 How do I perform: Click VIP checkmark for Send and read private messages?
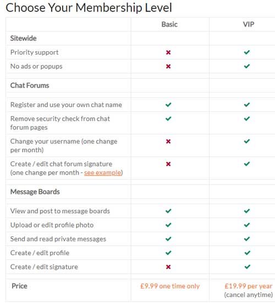tap(247, 239)
